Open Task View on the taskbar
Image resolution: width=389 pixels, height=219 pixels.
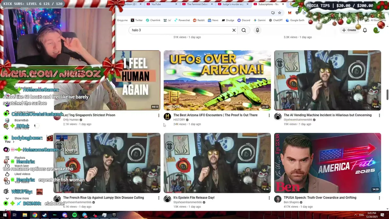point(14,215)
